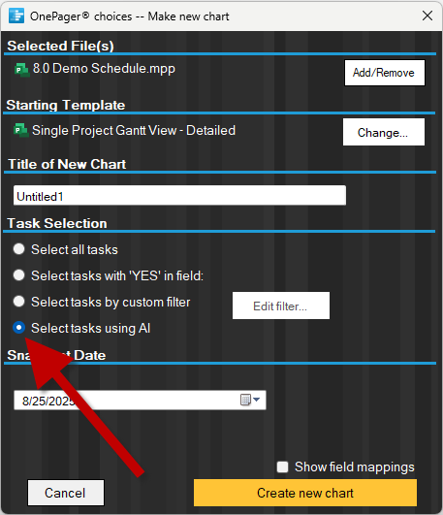Click the MS Project icon beside 8.0 Demo Schedule.mpp
Image resolution: width=443 pixels, height=515 pixels.
coord(22,70)
